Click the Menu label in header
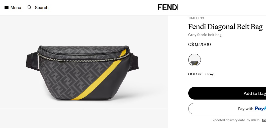 coord(16,7)
